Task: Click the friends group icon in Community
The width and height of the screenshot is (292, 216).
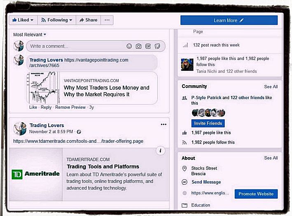Action: tap(185, 98)
